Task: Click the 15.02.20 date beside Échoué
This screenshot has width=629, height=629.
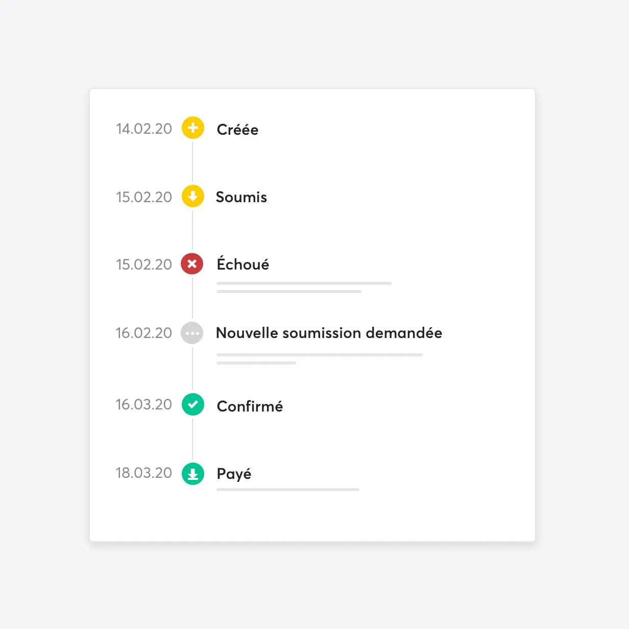Action: coord(144,264)
